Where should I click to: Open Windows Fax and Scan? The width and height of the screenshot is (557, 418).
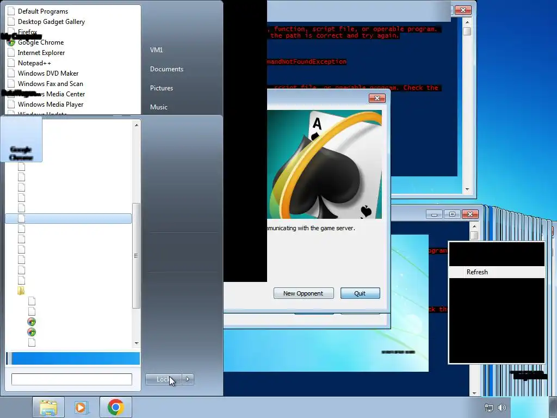[51, 83]
